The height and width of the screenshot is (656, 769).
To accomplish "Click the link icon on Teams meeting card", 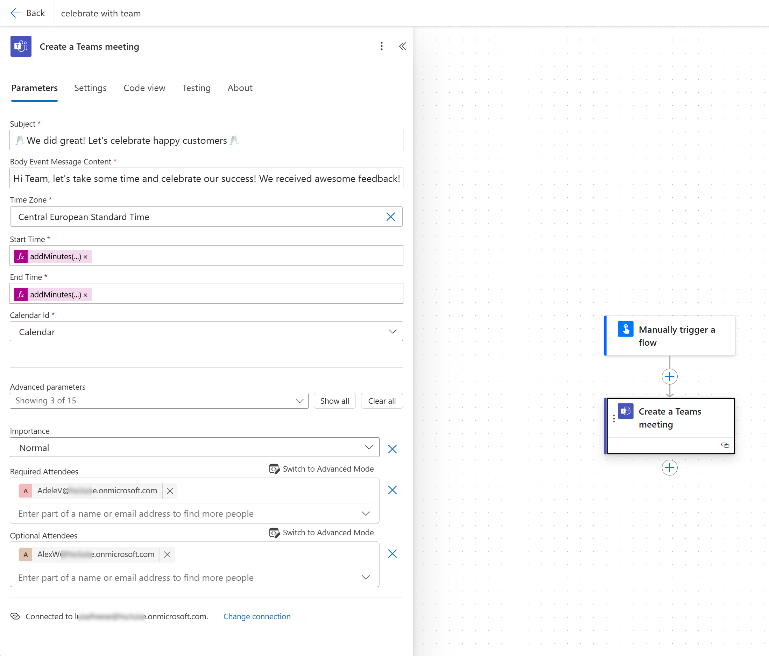I will [x=725, y=445].
